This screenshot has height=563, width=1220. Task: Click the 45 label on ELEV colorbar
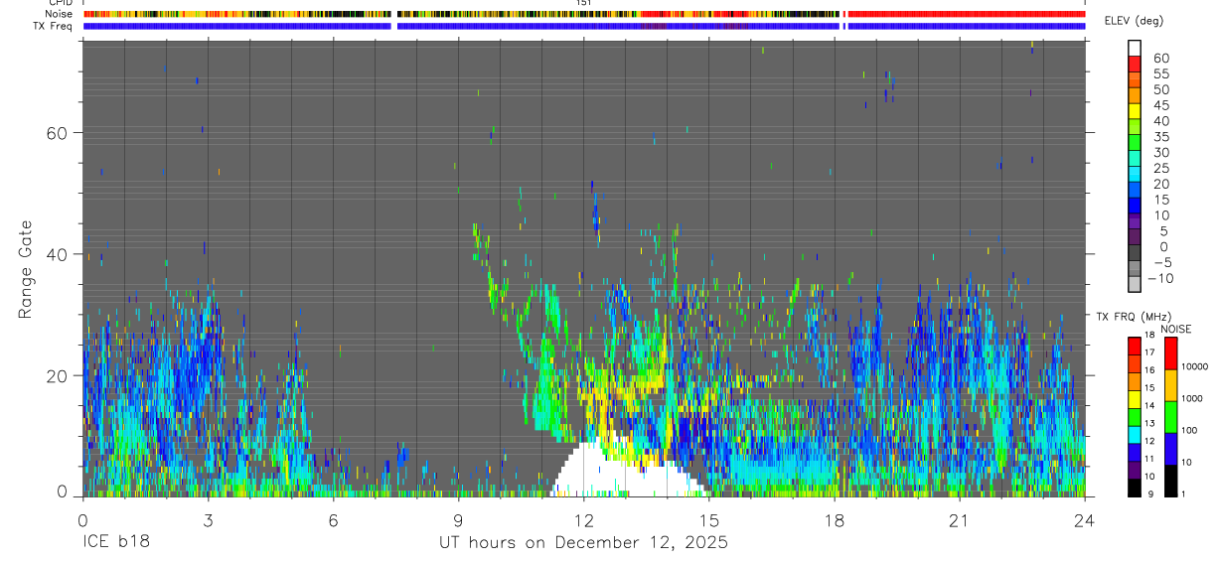point(1160,105)
